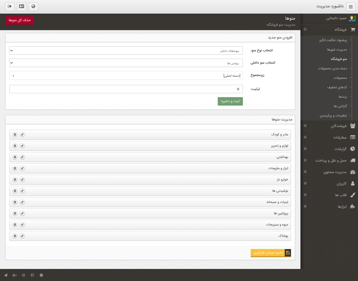The image size is (358, 281).
Task: Click the green ثبت و ذخیره button
Action: [x=230, y=101]
